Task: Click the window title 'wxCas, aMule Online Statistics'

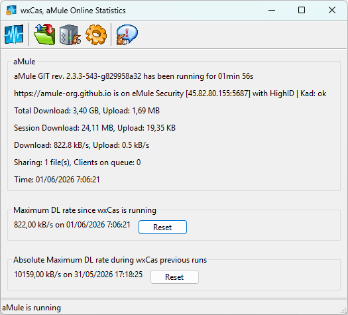Action: [x=73, y=11]
